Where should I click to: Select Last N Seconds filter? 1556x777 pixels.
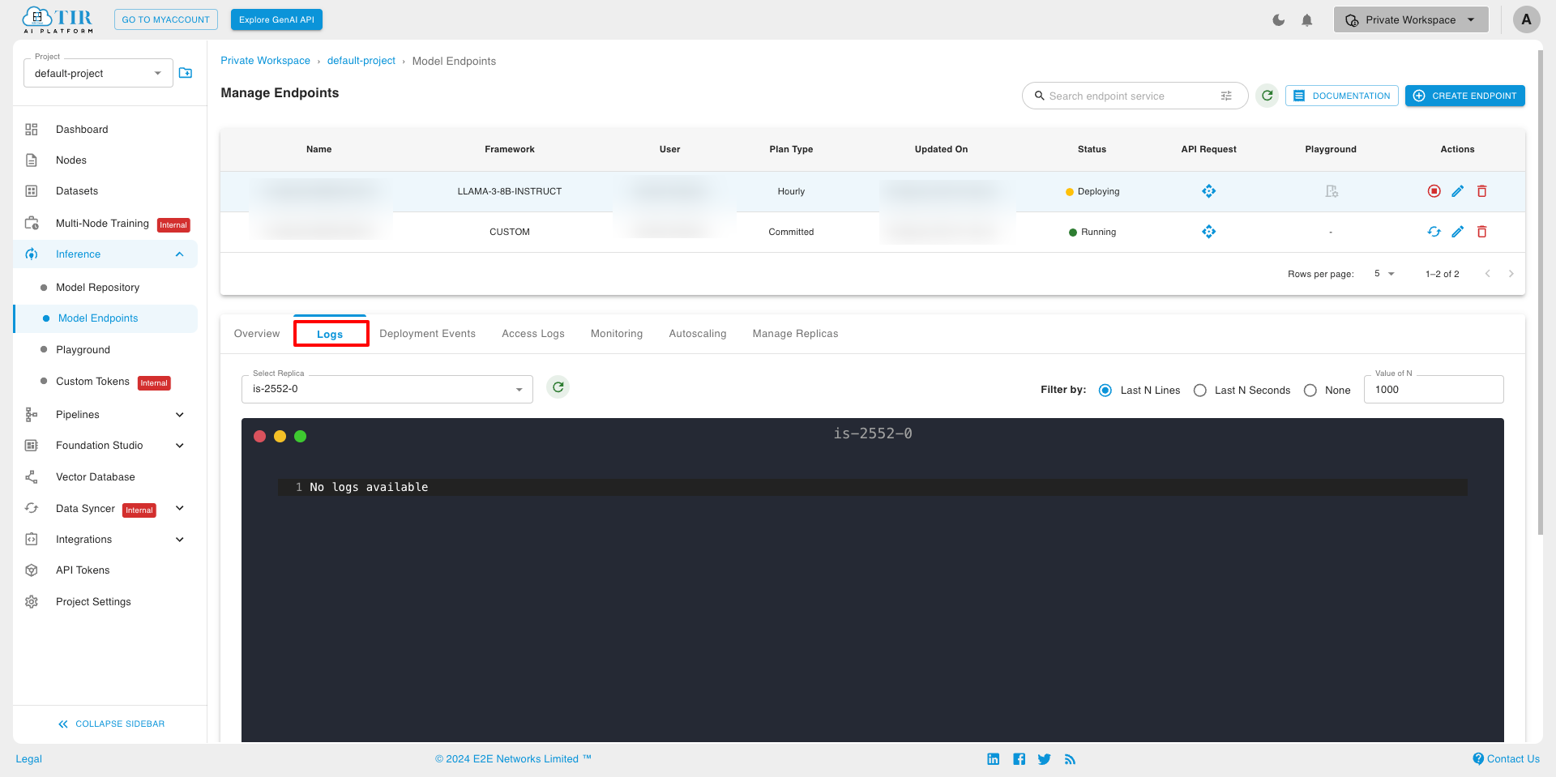[1200, 391]
